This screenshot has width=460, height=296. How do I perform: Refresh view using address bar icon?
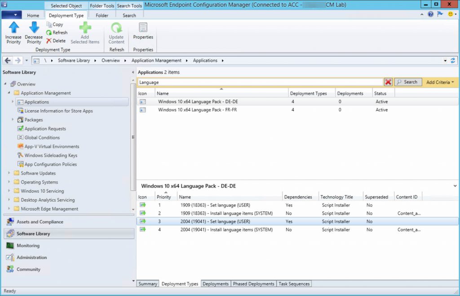point(453,60)
